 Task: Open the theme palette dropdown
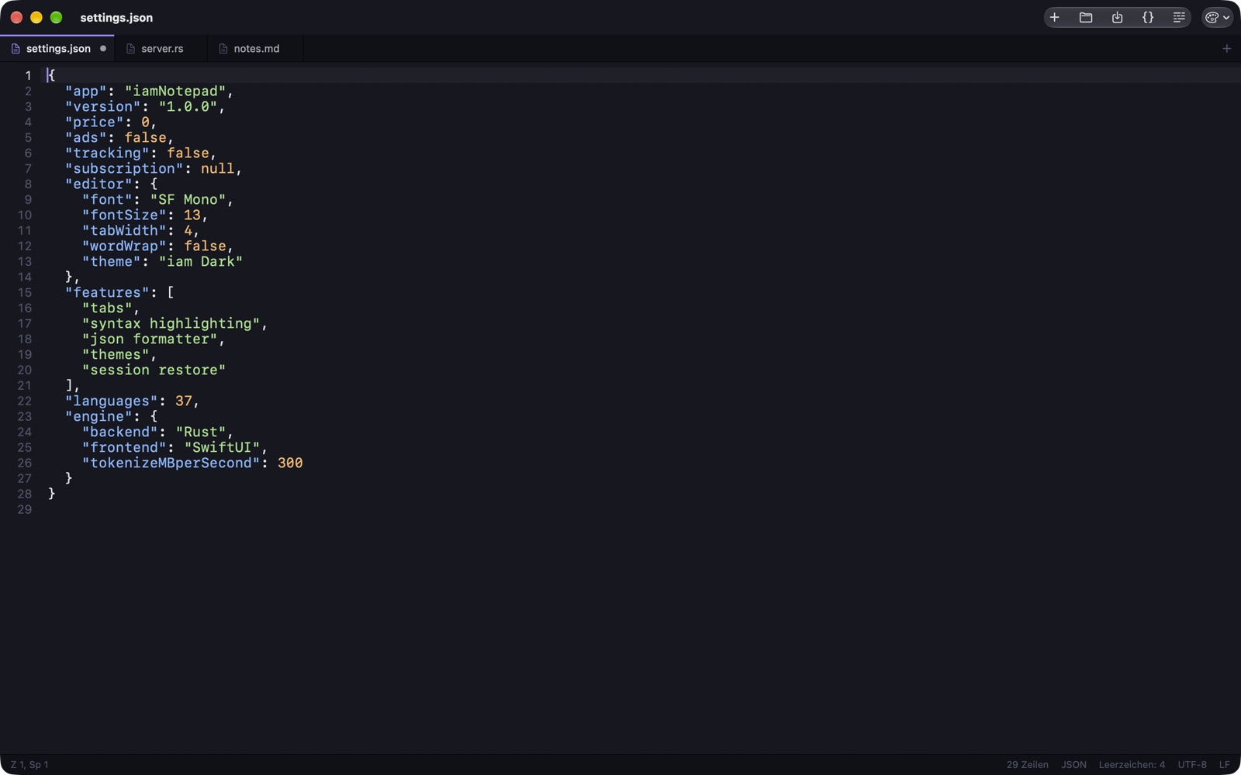pos(1217,17)
